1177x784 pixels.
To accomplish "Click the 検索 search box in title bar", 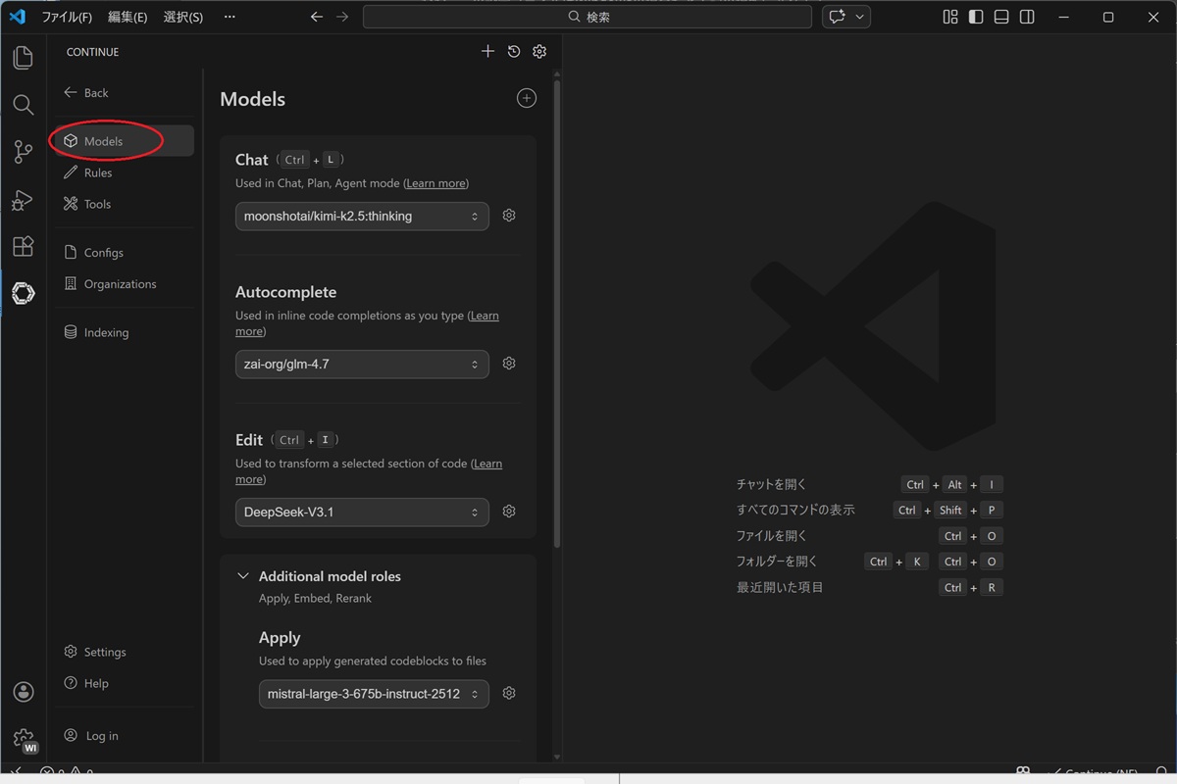I will tap(587, 18).
